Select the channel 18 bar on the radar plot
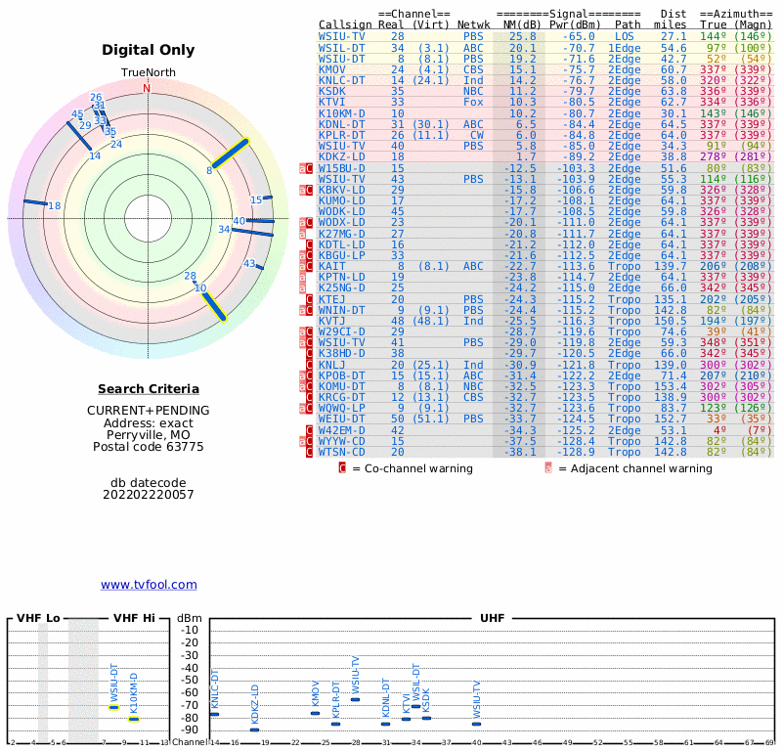The height and width of the screenshot is (751, 782). click(x=35, y=202)
